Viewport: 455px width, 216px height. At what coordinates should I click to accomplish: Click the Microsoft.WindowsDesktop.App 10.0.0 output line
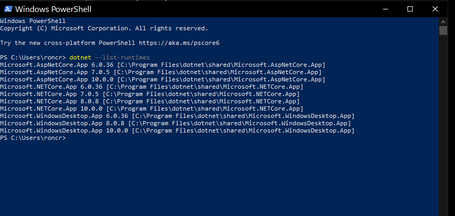pyautogui.click(x=177, y=130)
